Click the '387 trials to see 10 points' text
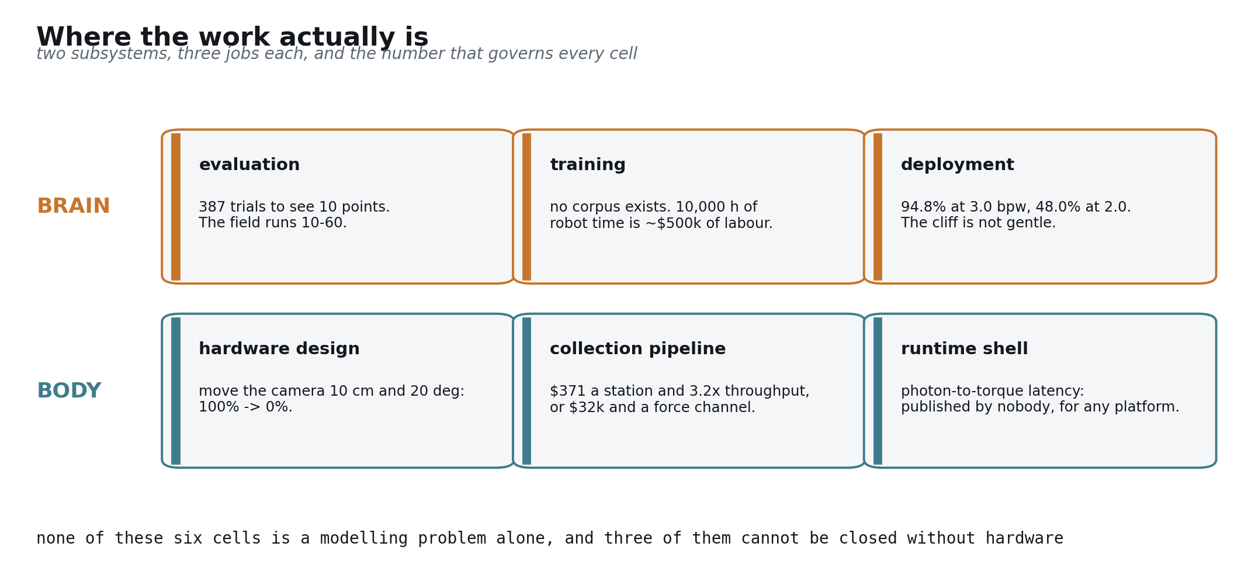Viewport: 1255px width, 581px height. tap(294, 207)
